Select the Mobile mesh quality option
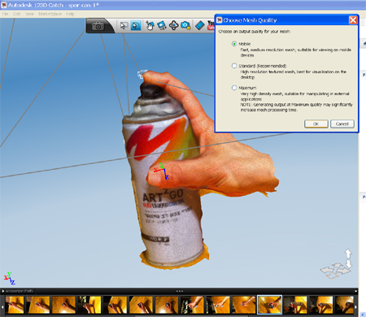The image size is (366, 317). click(234, 44)
